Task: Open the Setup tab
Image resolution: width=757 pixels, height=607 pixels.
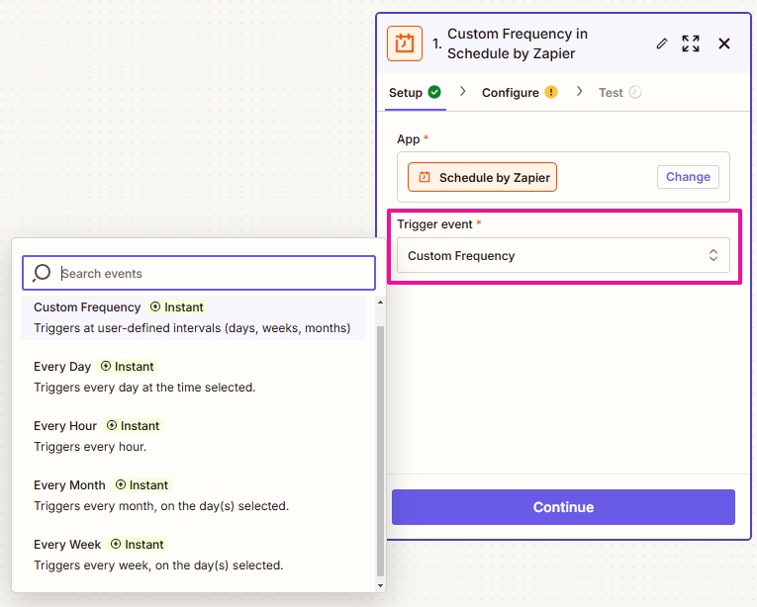Action: click(406, 93)
